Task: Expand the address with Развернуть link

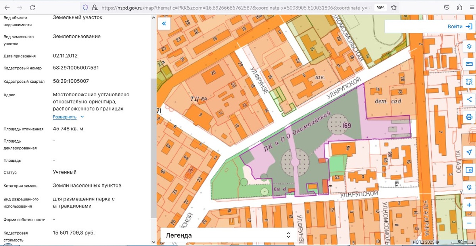Action: pos(65,117)
